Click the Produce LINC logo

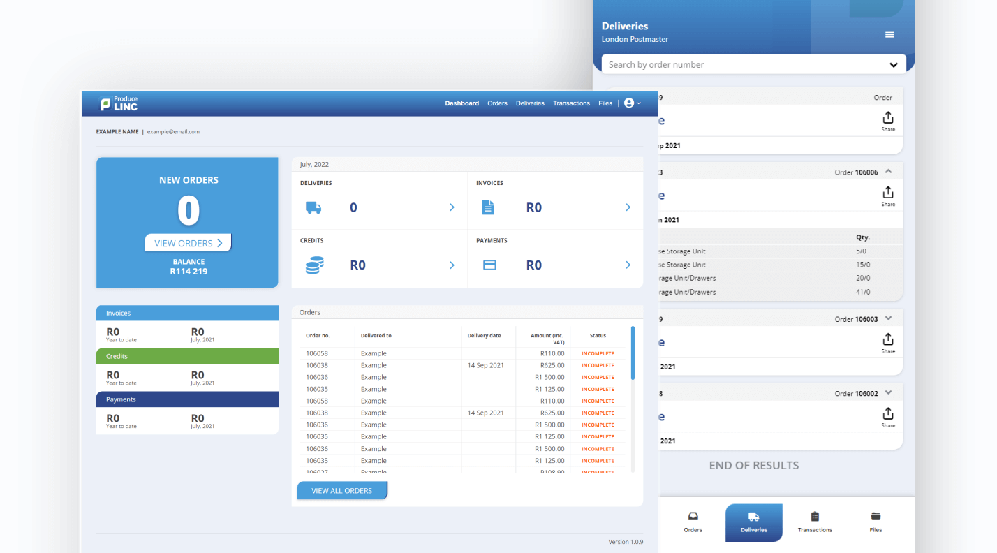(x=119, y=103)
